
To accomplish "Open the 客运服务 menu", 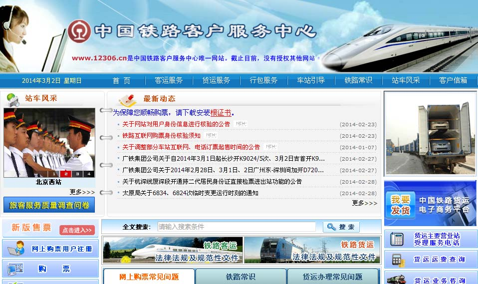I will pyautogui.click(x=169, y=80).
